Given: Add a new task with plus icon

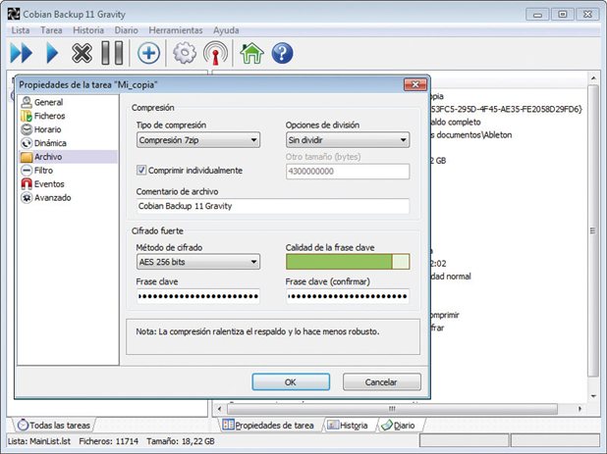Looking at the screenshot, I should [x=148, y=53].
